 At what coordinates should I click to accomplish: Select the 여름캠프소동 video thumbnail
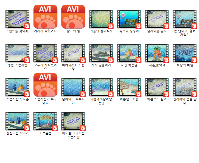point(129,87)
